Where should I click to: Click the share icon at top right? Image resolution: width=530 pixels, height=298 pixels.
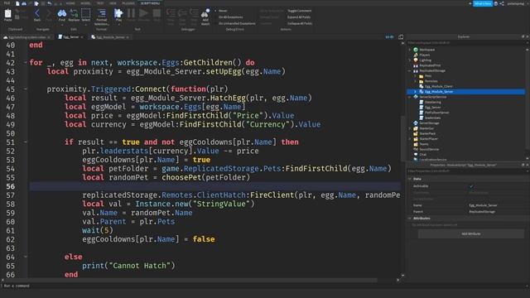coord(502,3)
